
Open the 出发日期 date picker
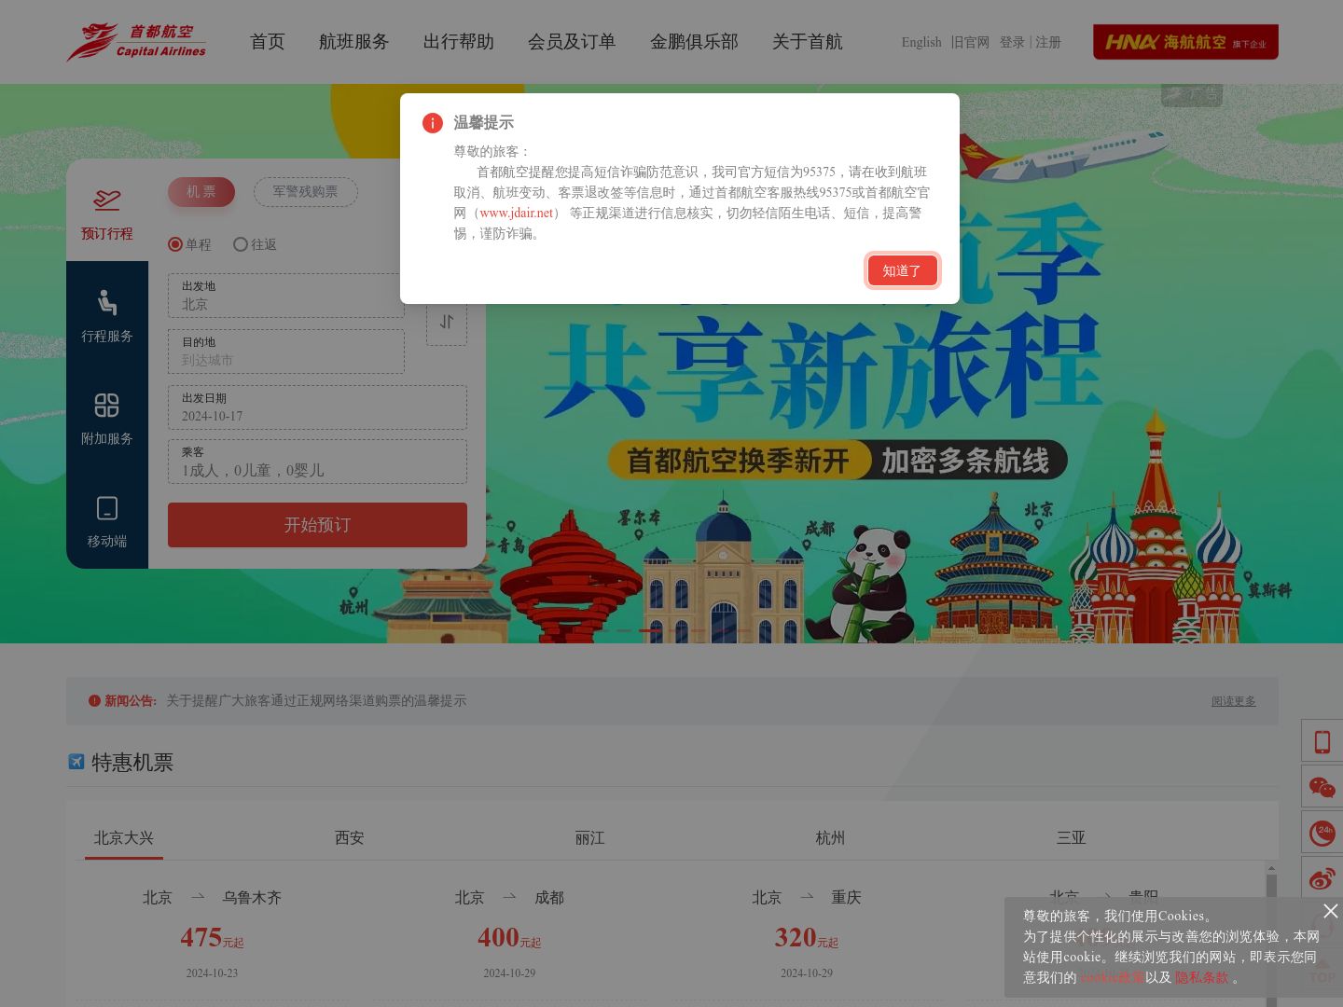[x=317, y=407]
